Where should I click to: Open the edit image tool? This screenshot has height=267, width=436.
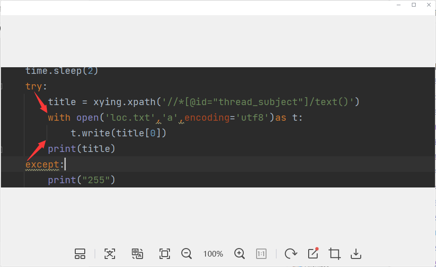pos(313,254)
